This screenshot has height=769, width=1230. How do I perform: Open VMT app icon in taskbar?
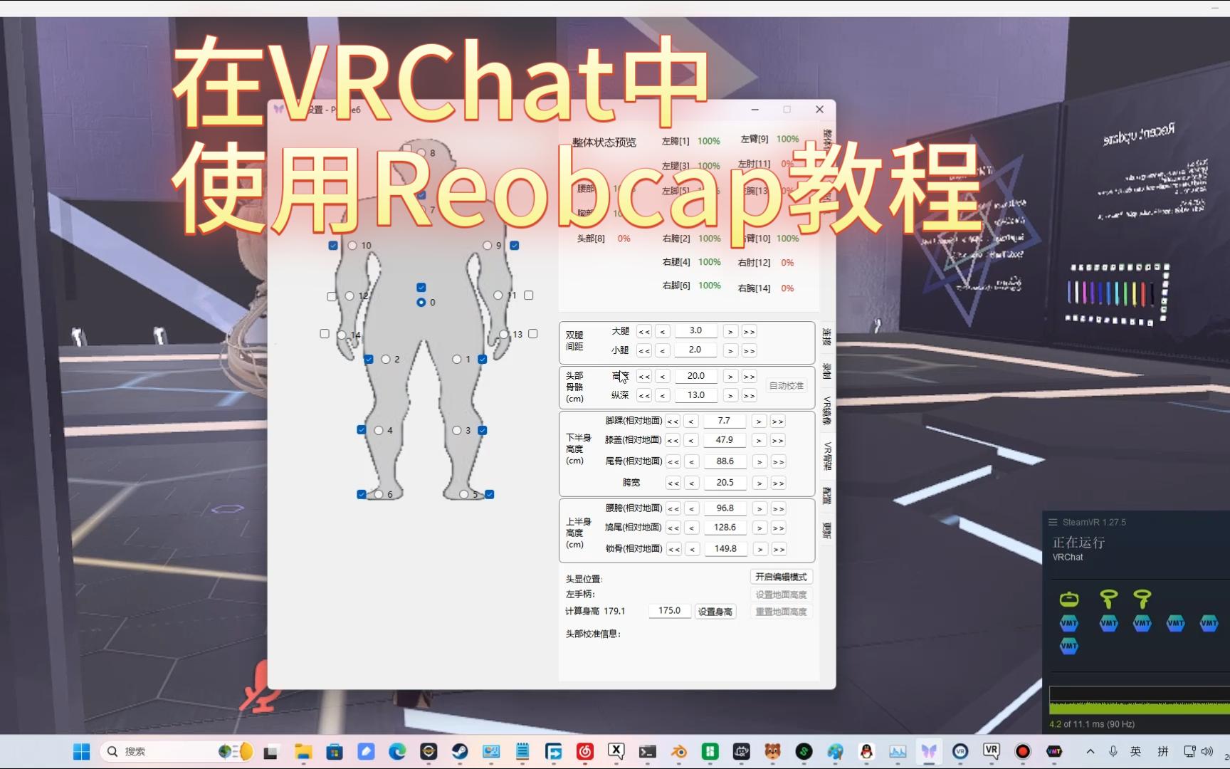point(1054,751)
